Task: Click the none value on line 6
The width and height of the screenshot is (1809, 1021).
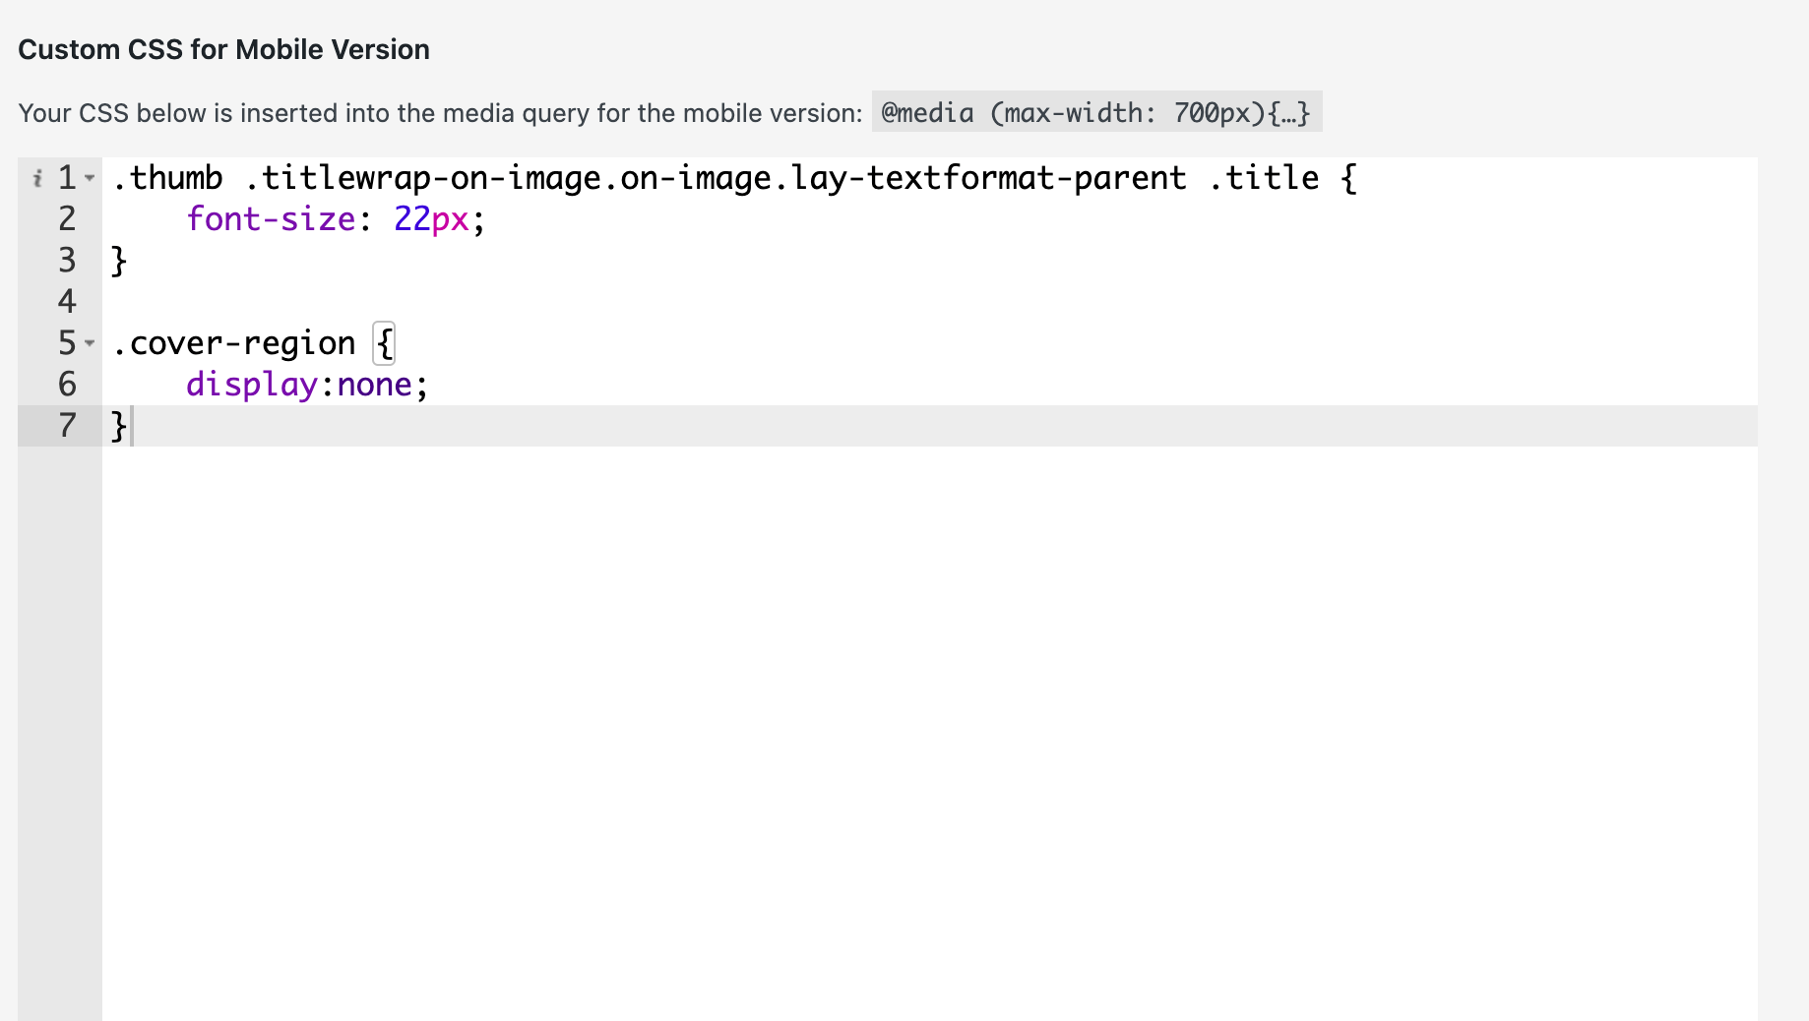Action: click(x=374, y=385)
